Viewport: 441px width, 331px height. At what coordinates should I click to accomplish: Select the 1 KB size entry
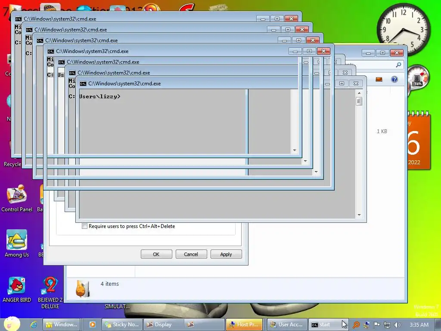[382, 131]
